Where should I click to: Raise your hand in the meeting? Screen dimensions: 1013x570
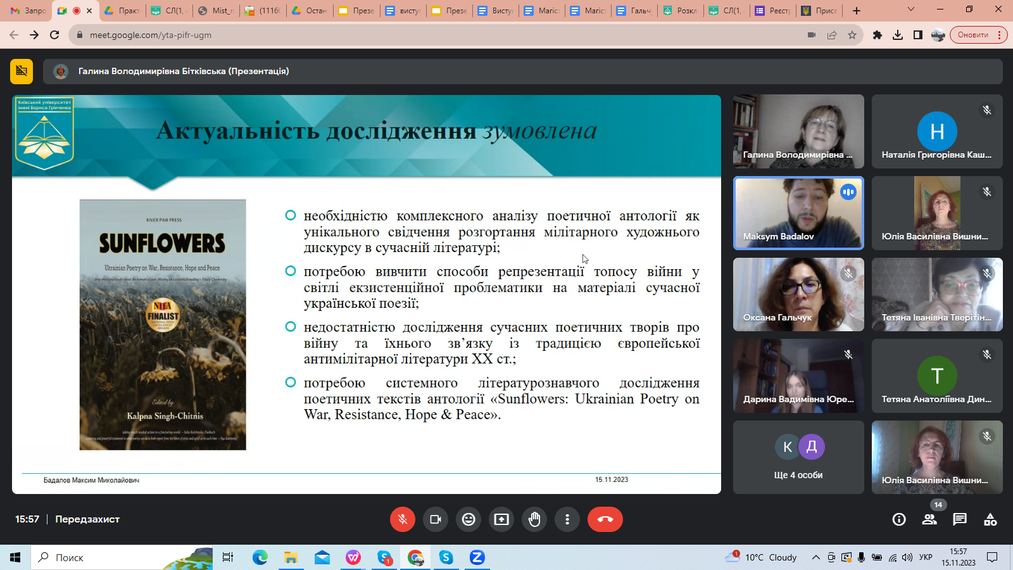click(534, 519)
